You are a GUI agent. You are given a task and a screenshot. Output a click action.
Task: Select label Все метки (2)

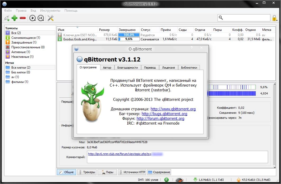tap(30, 68)
